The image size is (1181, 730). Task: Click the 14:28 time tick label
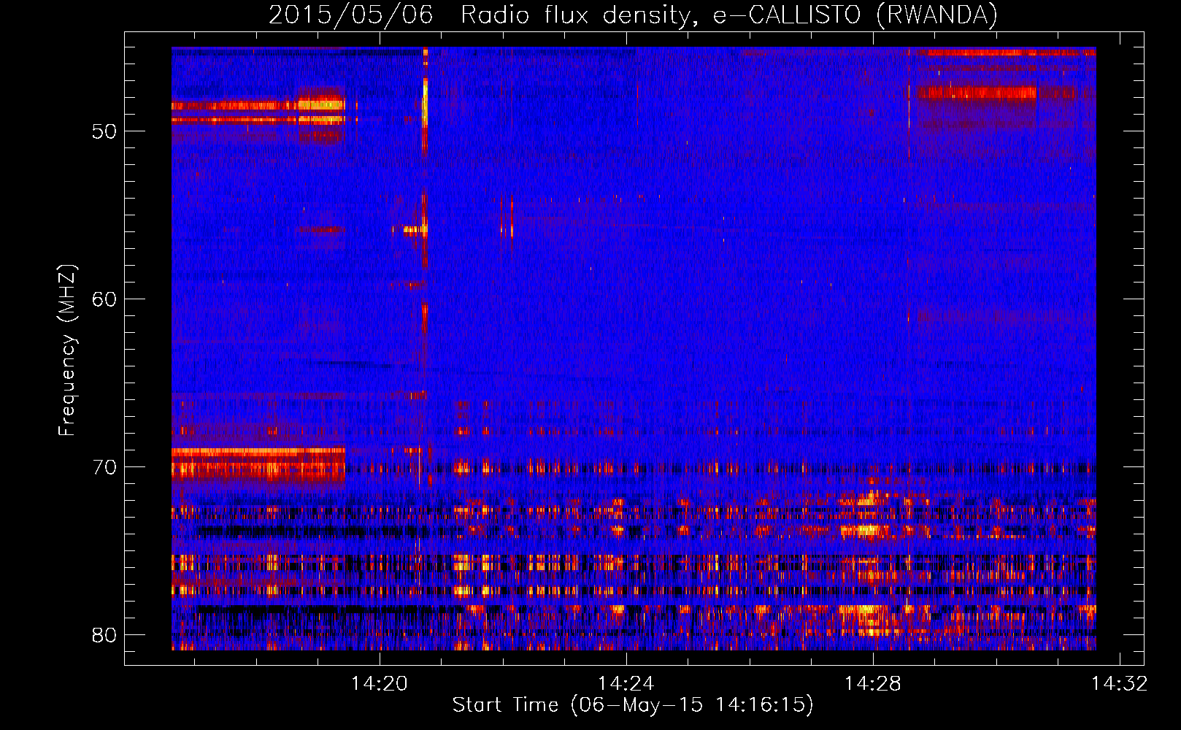(872, 684)
